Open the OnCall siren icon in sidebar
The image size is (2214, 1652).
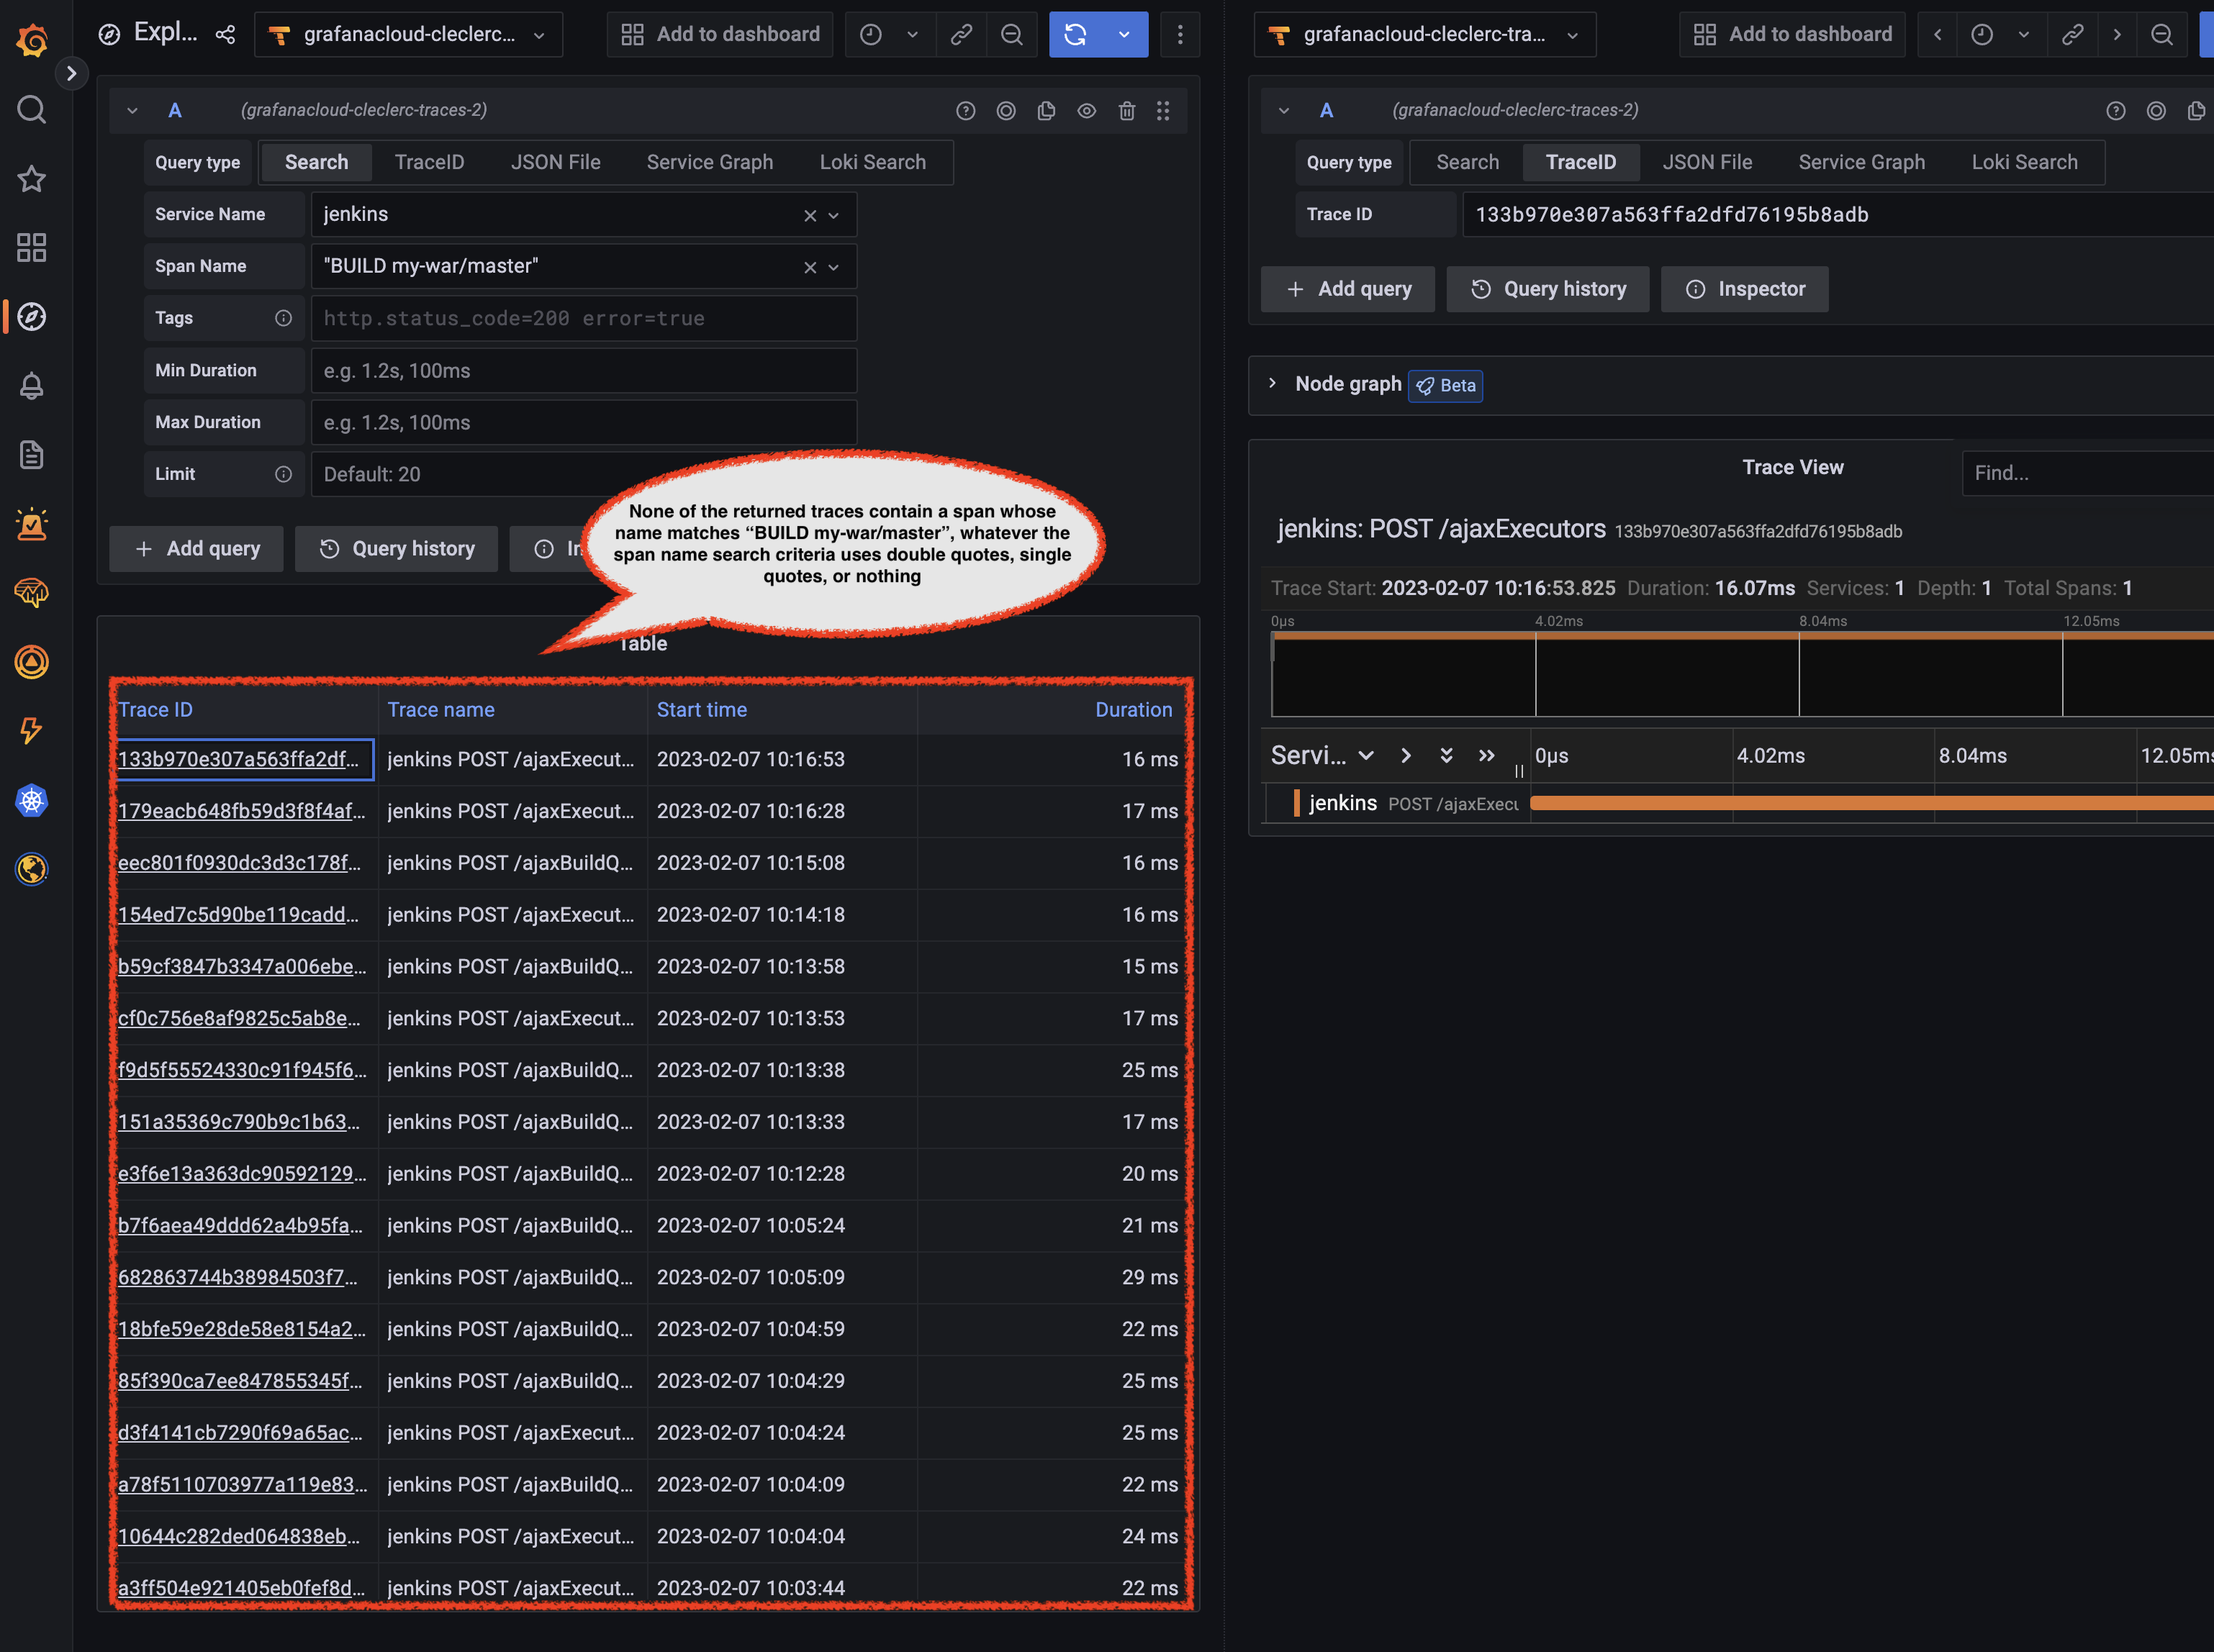point(31,524)
